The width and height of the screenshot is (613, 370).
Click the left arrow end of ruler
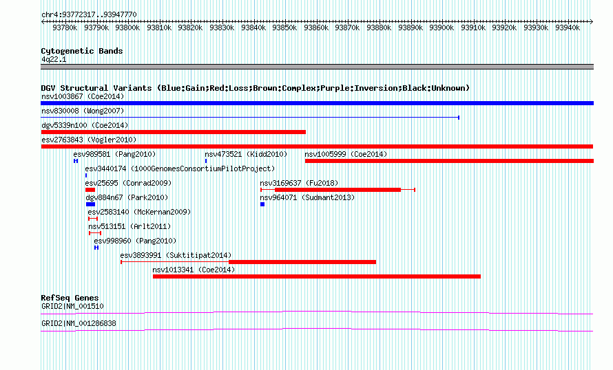(x=42, y=22)
